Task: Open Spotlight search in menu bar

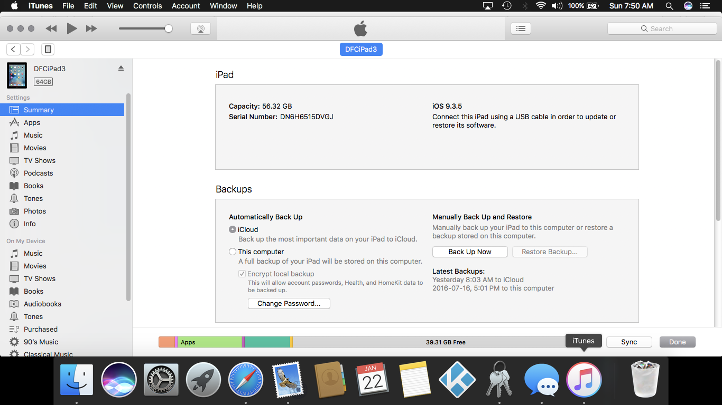Action: pyautogui.click(x=669, y=6)
